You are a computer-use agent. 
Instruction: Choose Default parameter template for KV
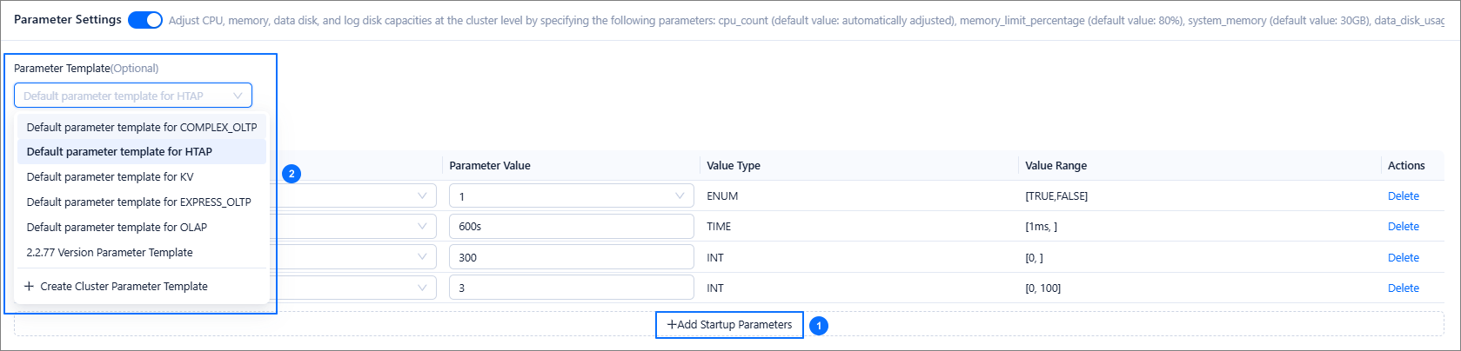110,176
